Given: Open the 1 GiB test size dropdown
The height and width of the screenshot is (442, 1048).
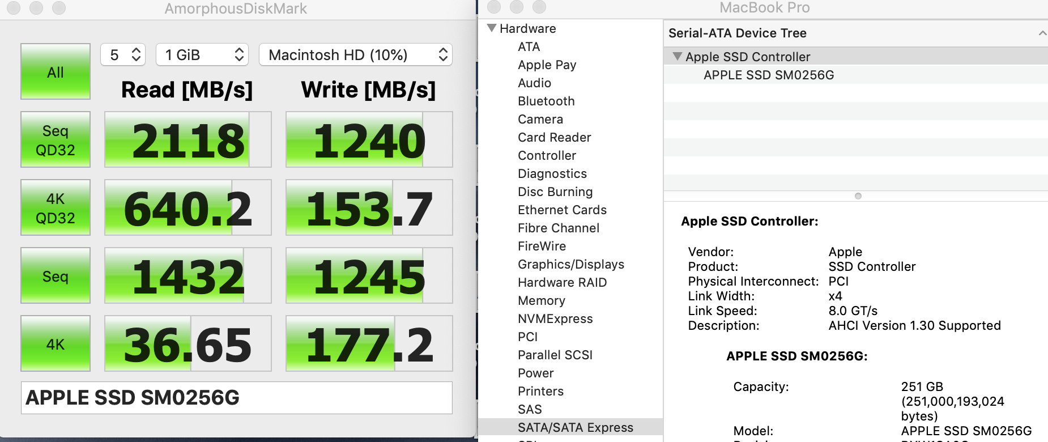Looking at the screenshot, I should [202, 54].
